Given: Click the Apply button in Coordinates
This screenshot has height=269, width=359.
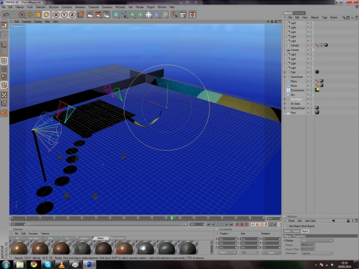Looking at the screenshot, I should 271,252.
